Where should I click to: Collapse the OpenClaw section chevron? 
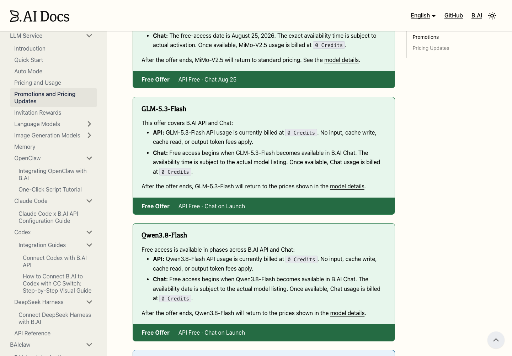[89, 158]
